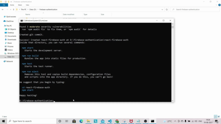The width and height of the screenshot is (221, 124).
Task: Click the cmd.exe window title icon
Action: click(21, 21)
